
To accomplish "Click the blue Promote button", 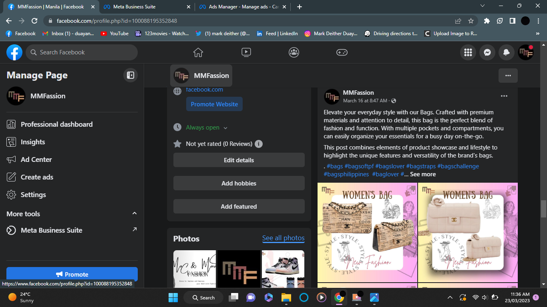I will coord(72,274).
